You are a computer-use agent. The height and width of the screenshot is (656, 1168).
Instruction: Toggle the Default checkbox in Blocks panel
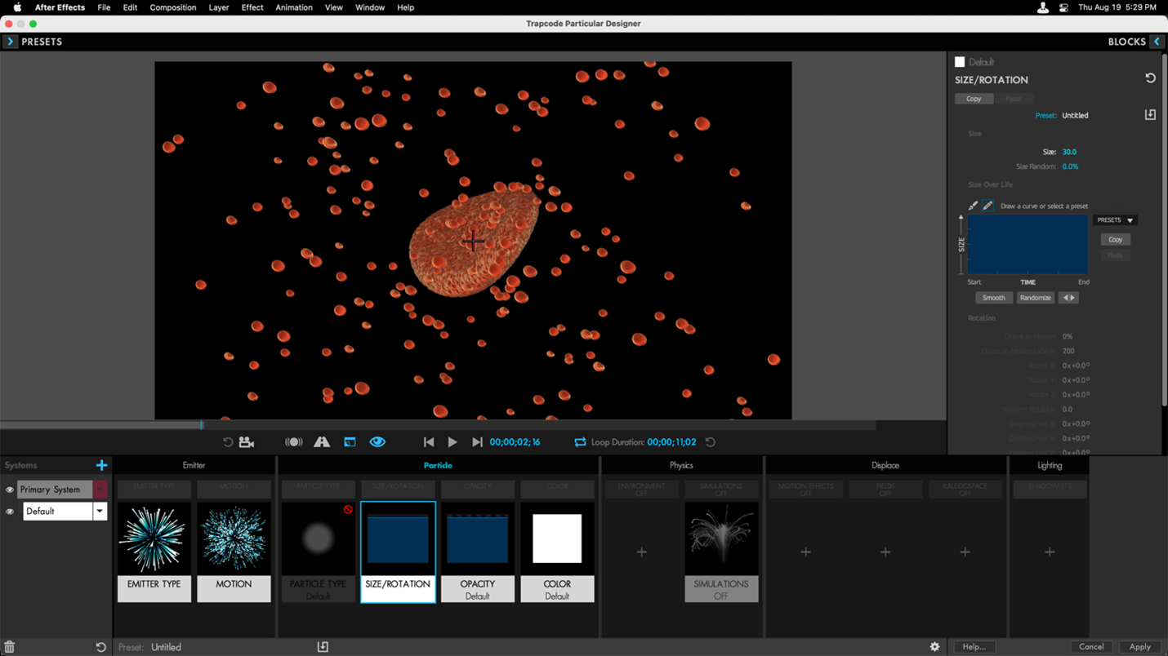coord(960,62)
